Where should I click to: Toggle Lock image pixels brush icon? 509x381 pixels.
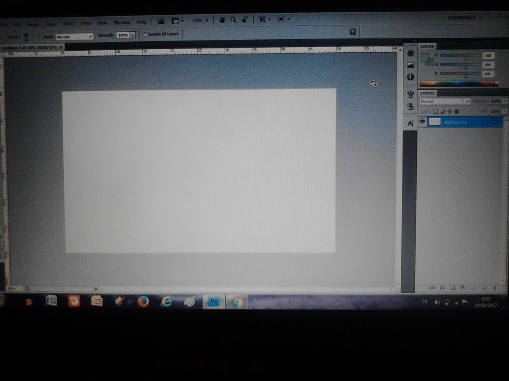coord(442,112)
